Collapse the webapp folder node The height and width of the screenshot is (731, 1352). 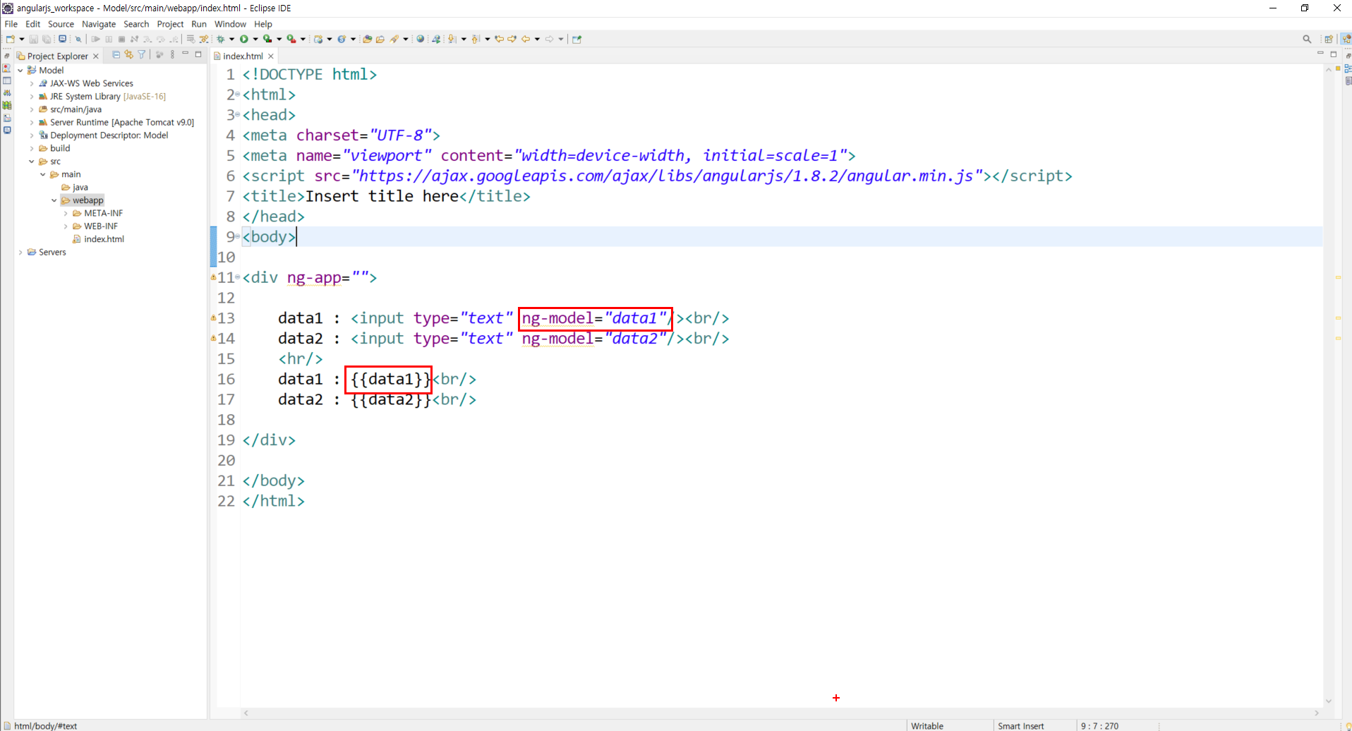pos(54,200)
